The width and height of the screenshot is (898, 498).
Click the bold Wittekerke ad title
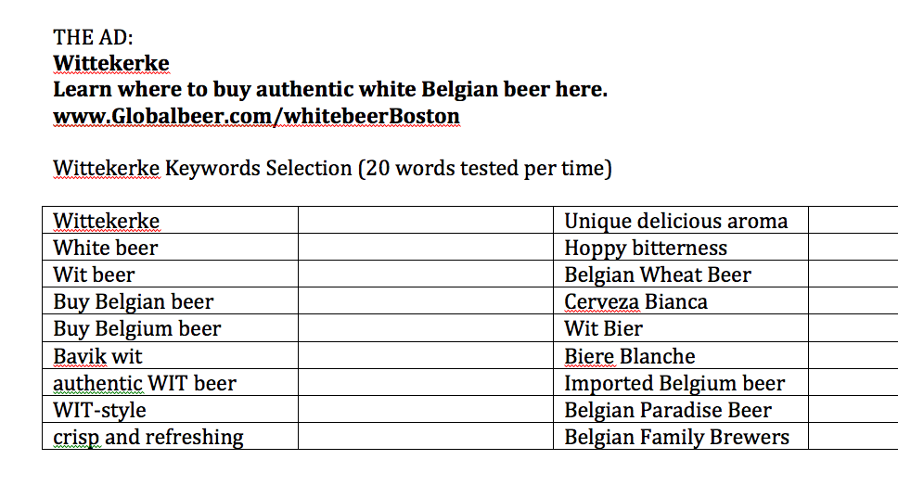point(111,64)
